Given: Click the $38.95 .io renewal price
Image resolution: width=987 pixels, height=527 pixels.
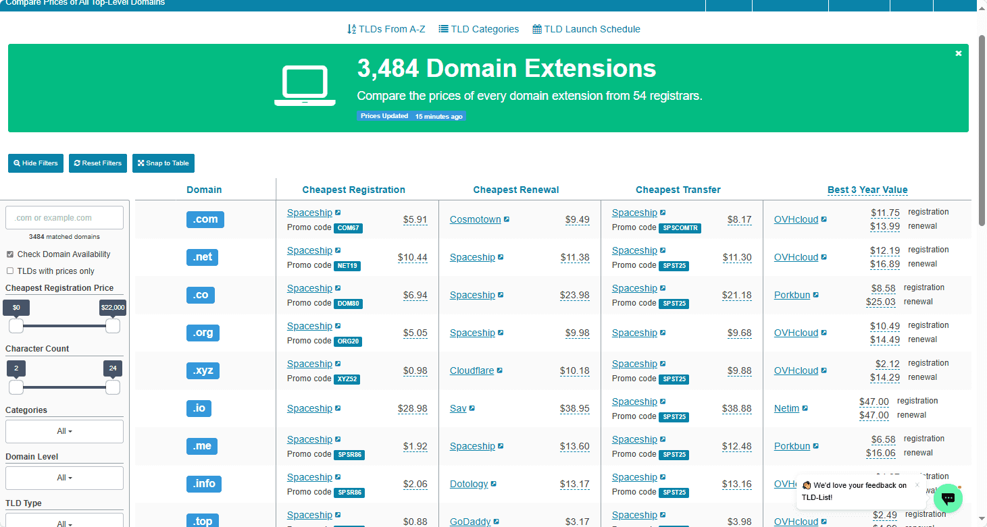Looking at the screenshot, I should 575,408.
